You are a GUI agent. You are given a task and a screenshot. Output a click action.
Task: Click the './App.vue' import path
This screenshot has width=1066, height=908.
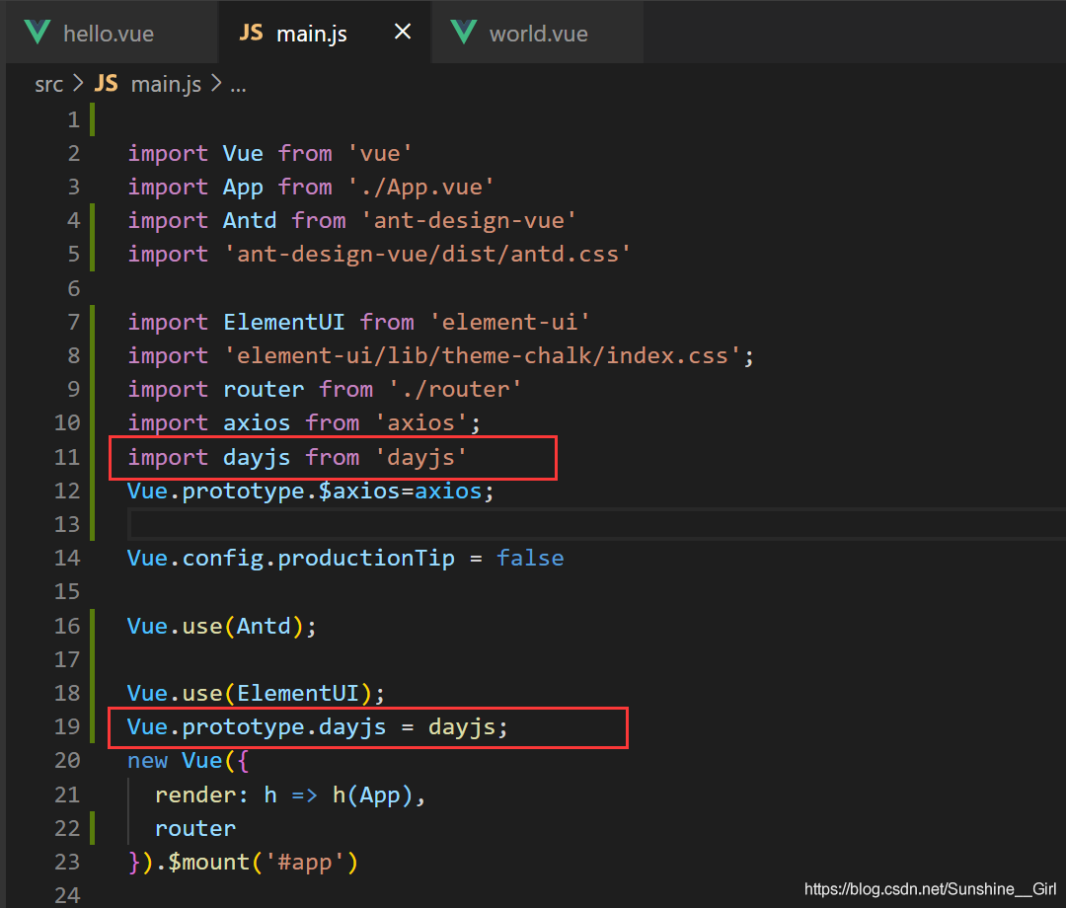[420, 187]
